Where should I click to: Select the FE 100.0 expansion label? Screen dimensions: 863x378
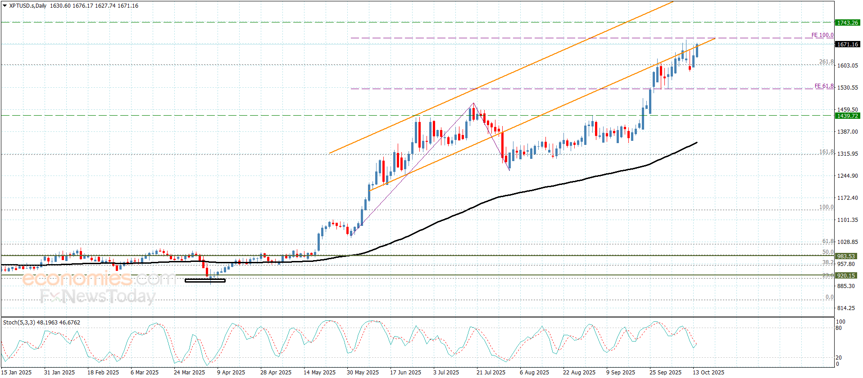pyautogui.click(x=822, y=35)
